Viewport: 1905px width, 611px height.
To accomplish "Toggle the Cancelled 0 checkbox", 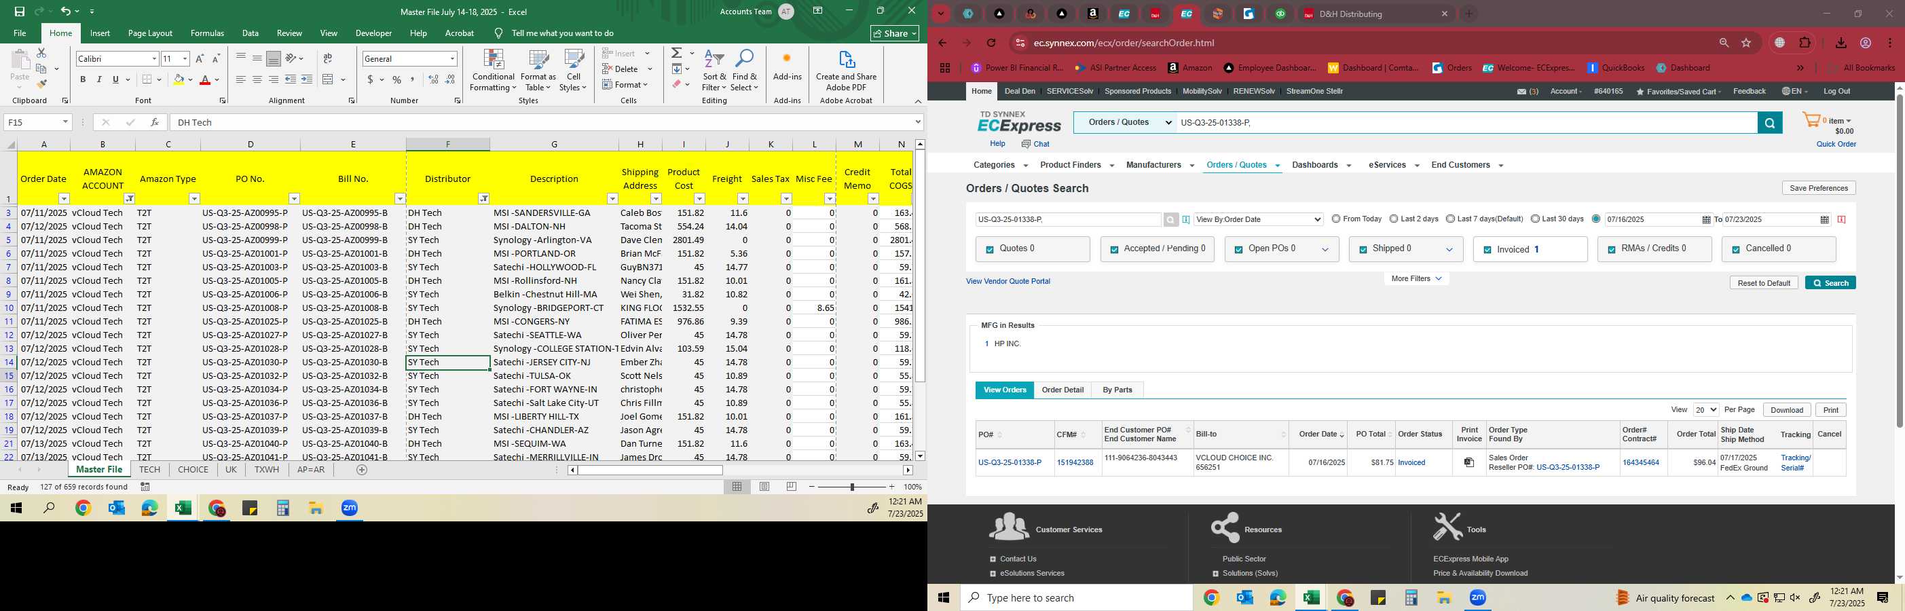I will (x=1736, y=250).
